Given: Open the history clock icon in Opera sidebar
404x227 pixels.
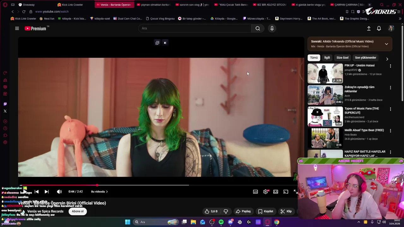Looking at the screenshot, I should click(x=5, y=128).
